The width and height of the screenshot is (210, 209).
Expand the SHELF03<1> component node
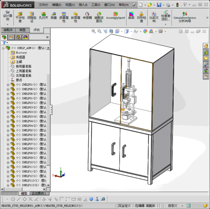click(8, 103)
